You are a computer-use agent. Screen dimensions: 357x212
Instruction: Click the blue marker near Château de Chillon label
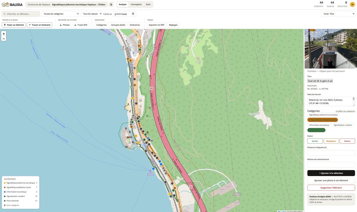pyautogui.click(x=153, y=169)
